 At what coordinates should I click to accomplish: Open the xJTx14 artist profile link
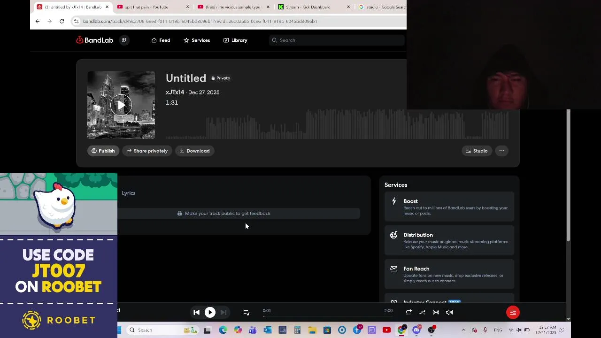coord(175,92)
